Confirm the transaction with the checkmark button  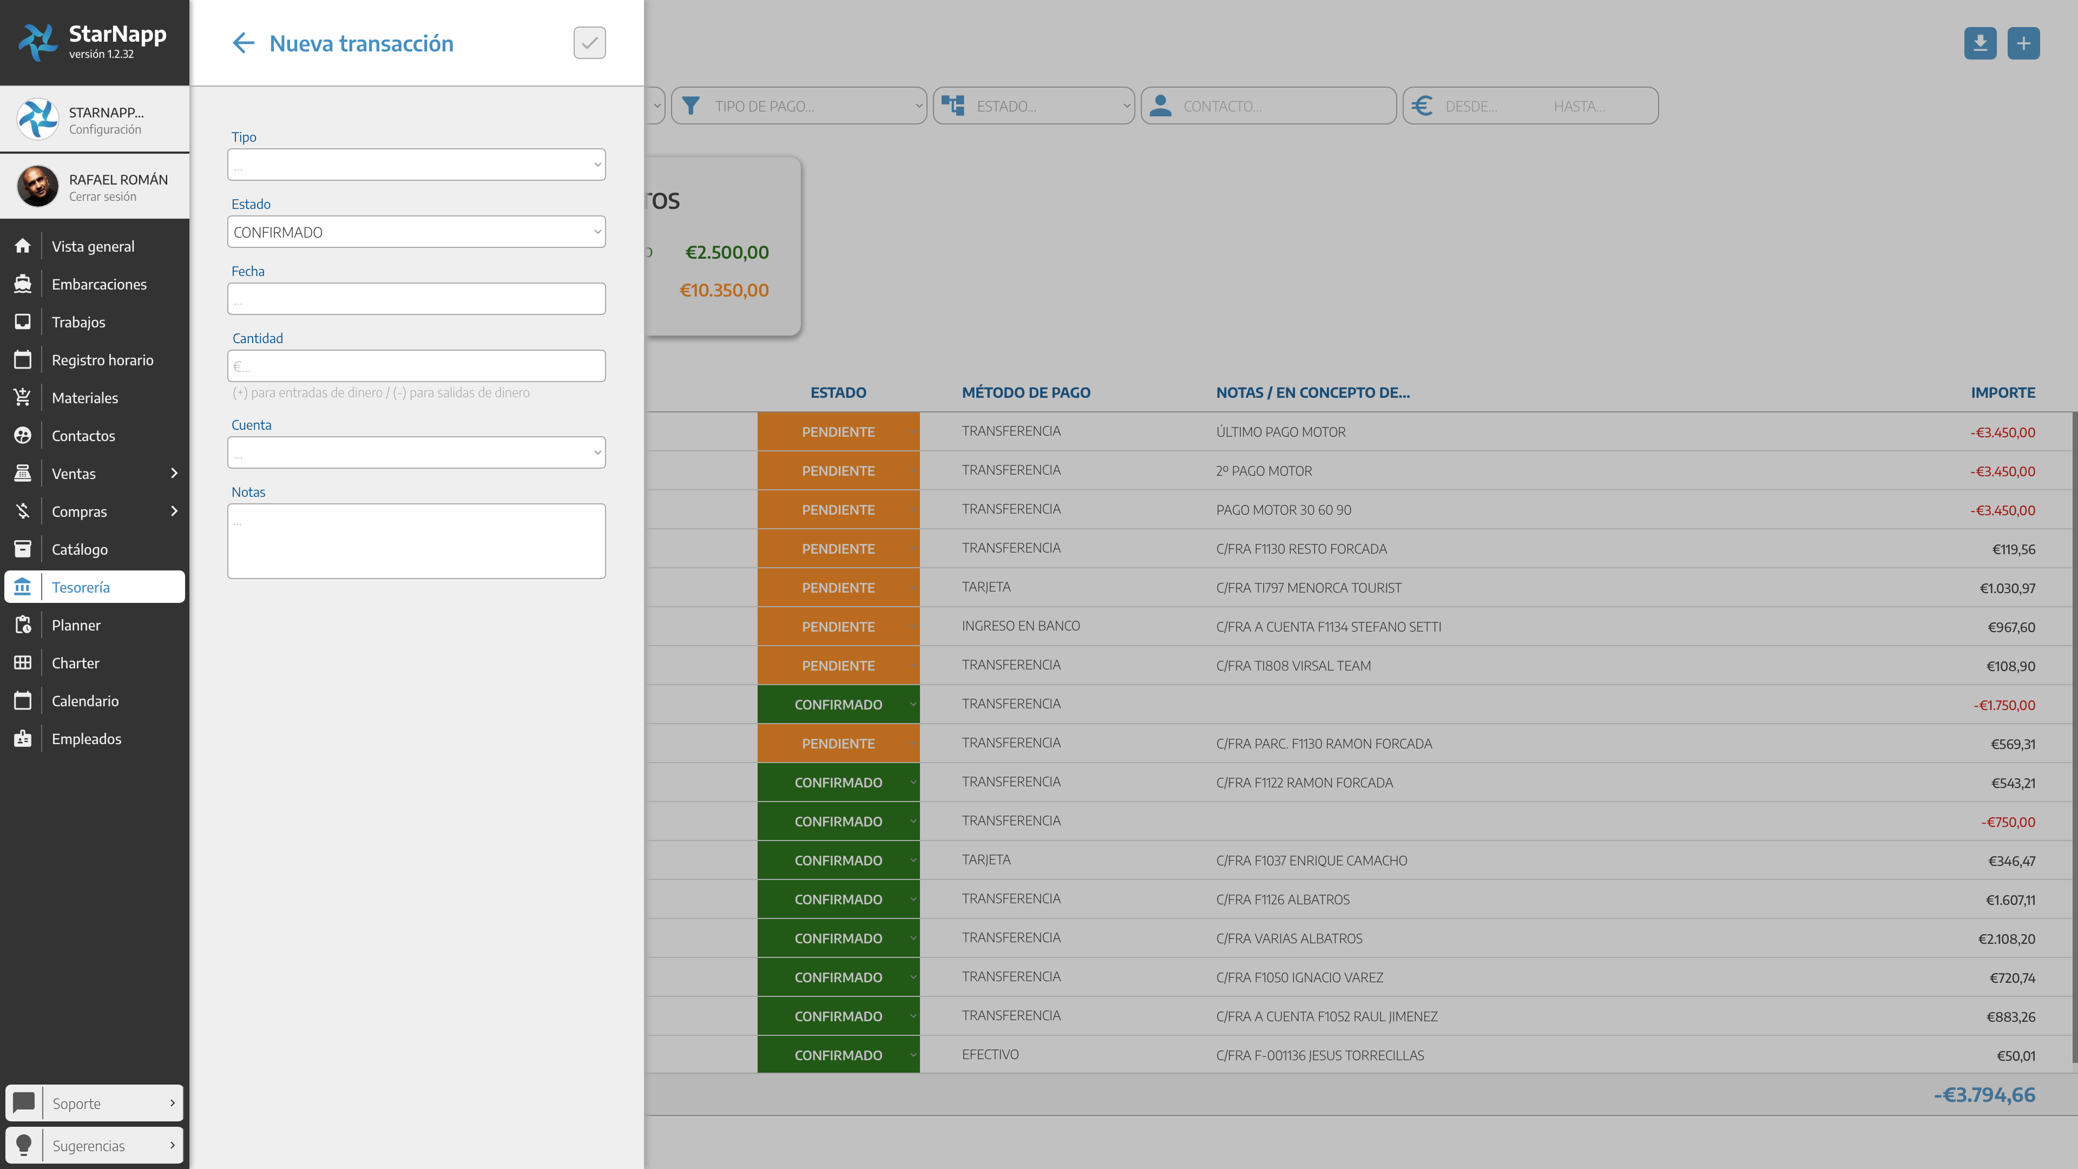tap(589, 43)
